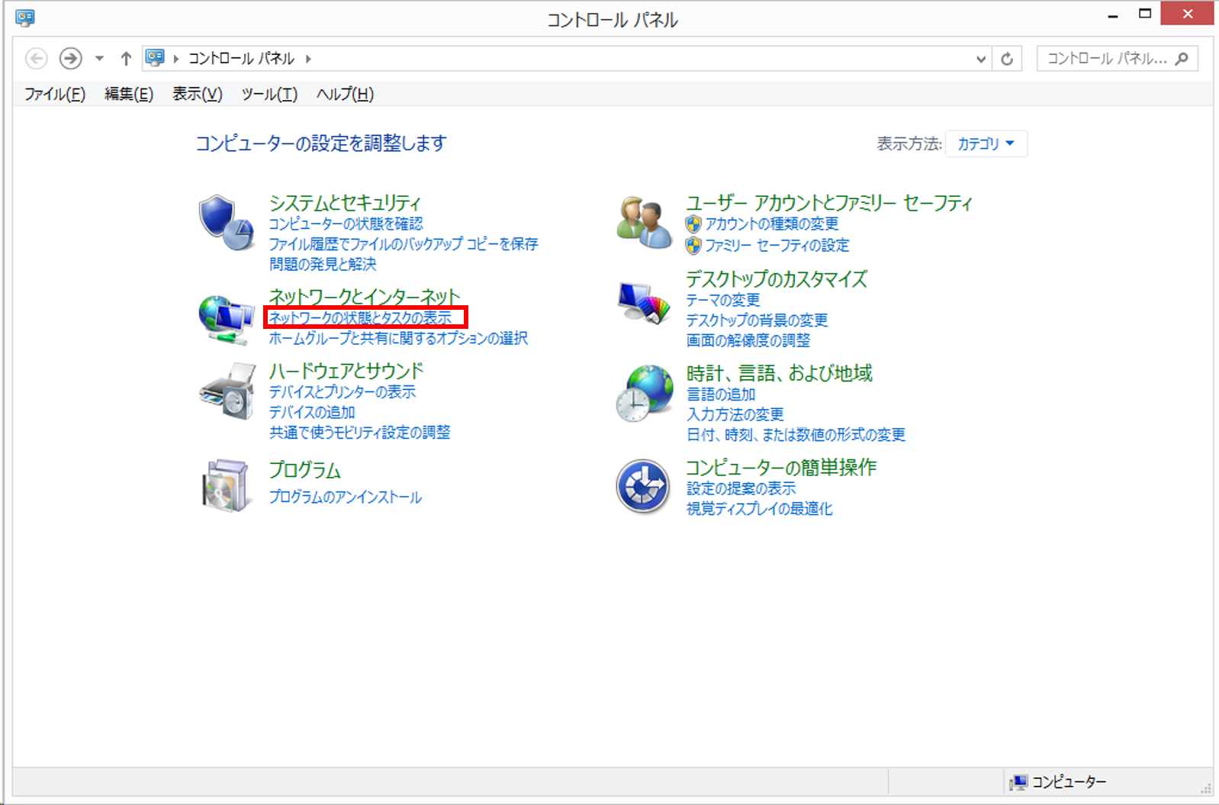Viewport: 1219px width, 805px height.
Task: Click プログラムのアンインストール link
Action: point(345,497)
